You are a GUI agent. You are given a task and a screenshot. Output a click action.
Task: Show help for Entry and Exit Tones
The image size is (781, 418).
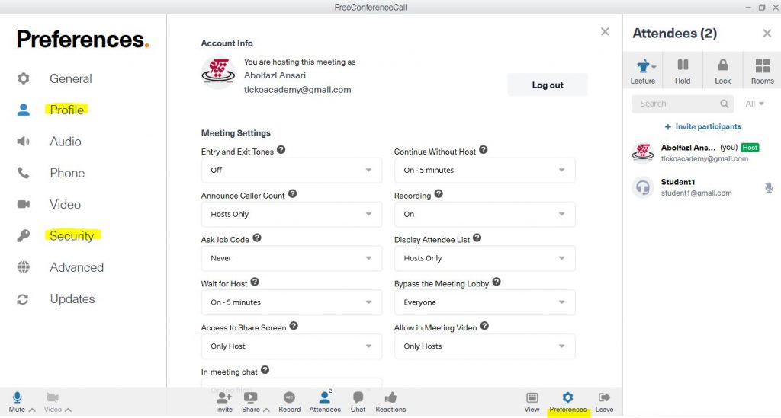[x=281, y=149]
